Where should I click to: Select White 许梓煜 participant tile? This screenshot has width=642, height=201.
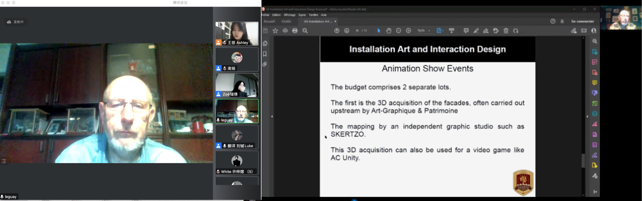point(237,163)
